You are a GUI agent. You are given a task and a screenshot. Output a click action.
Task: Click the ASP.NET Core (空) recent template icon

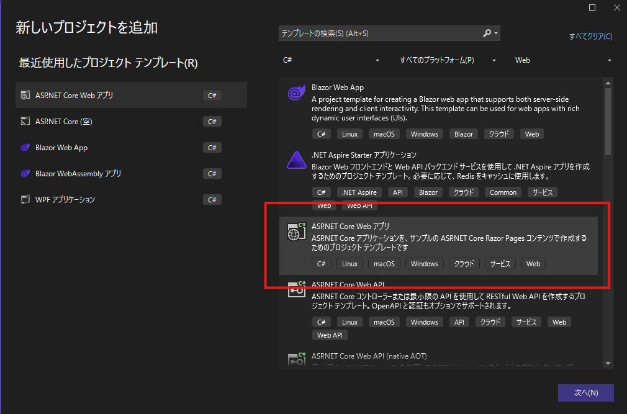coord(25,121)
